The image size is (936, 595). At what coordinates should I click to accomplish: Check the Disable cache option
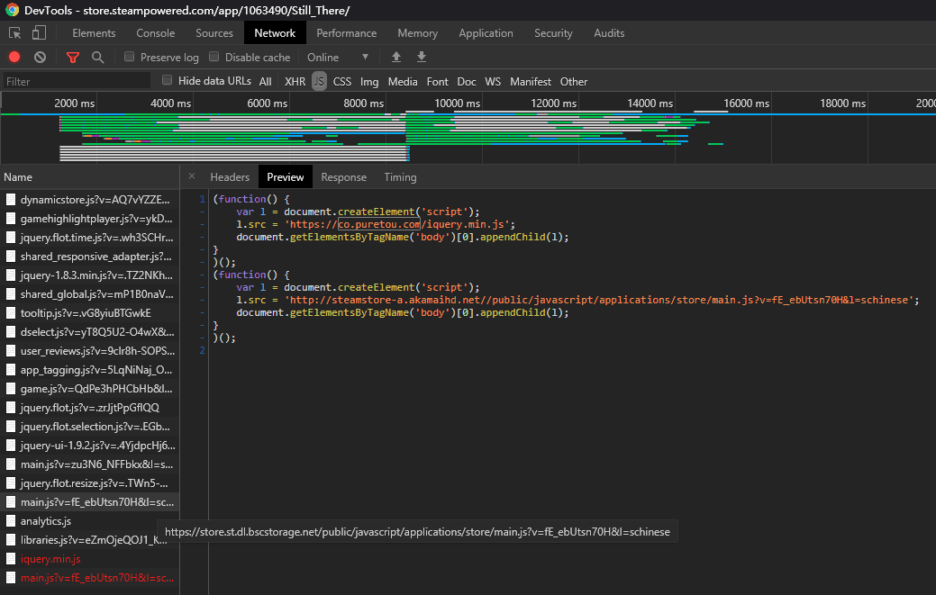pyautogui.click(x=214, y=57)
